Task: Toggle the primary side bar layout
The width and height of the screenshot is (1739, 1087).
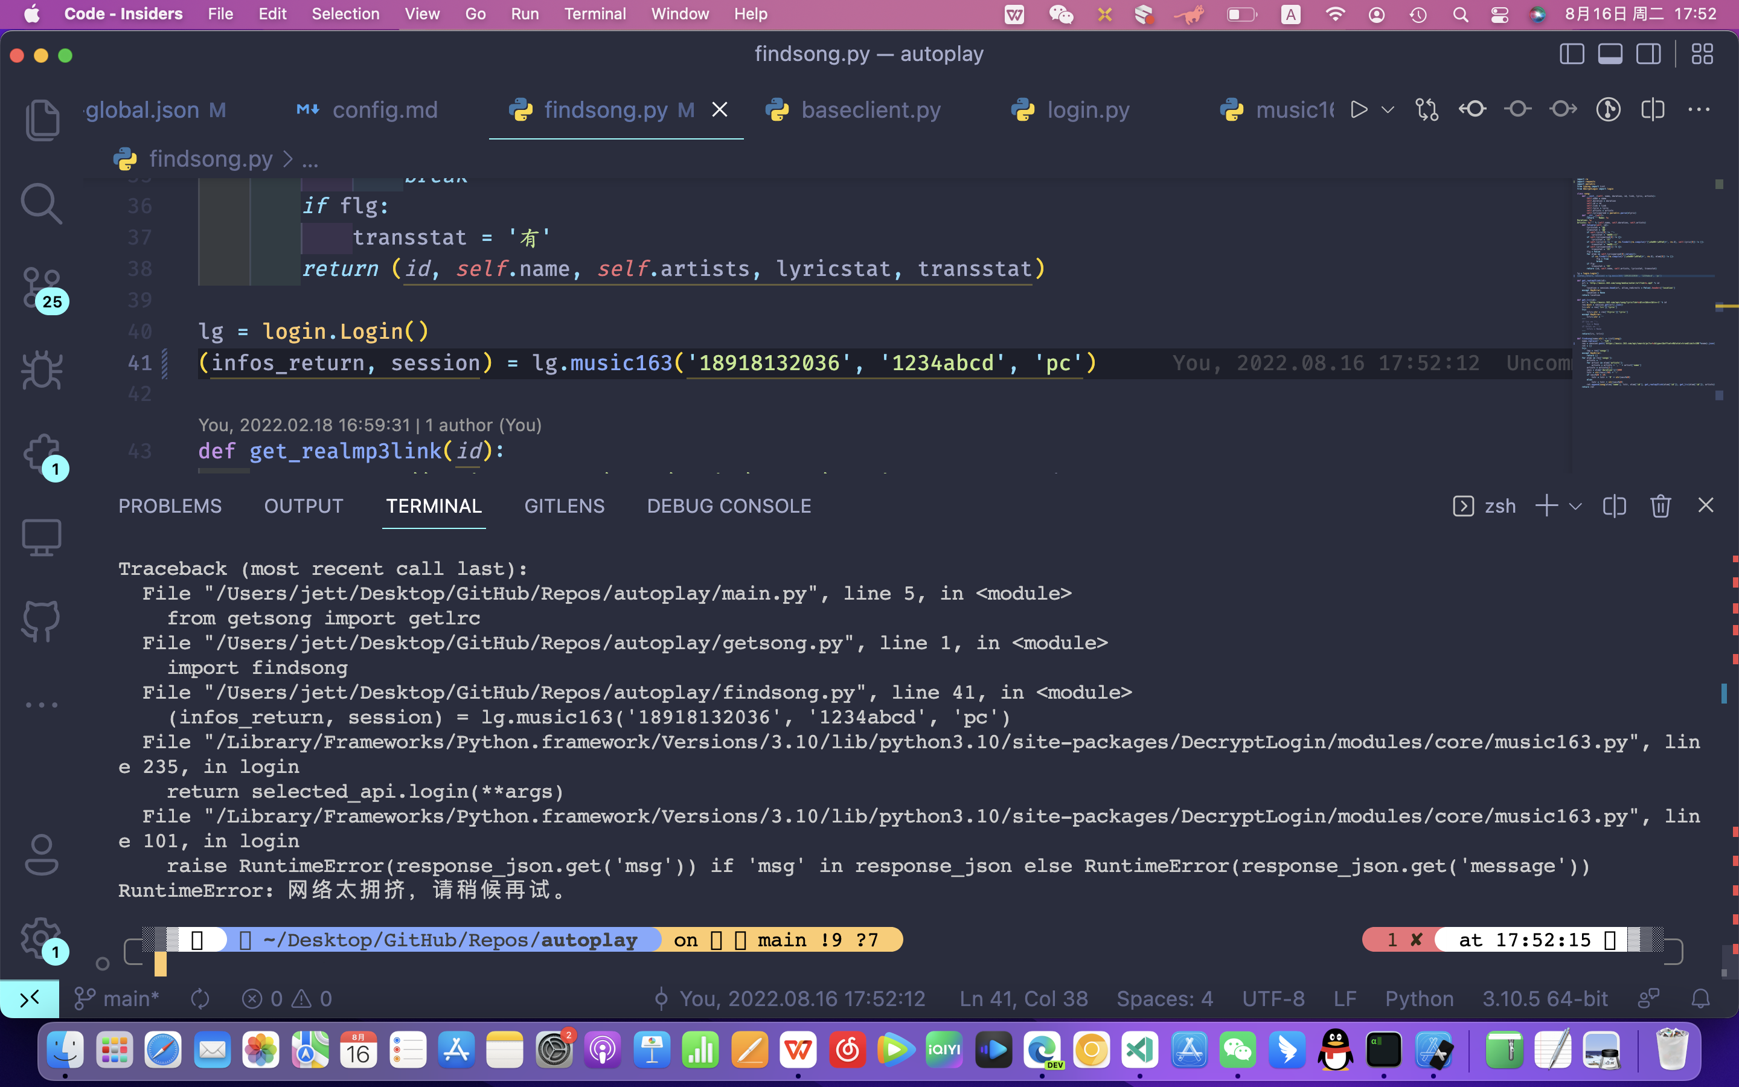Action: click(x=1572, y=54)
